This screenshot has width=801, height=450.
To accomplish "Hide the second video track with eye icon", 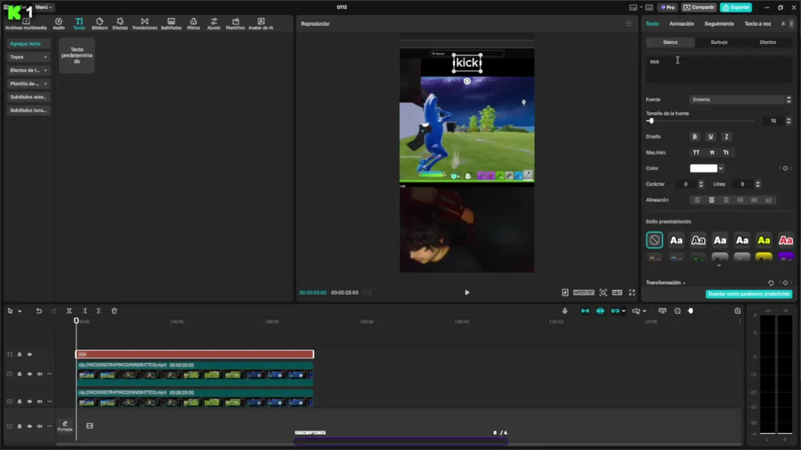I will 29,401.
